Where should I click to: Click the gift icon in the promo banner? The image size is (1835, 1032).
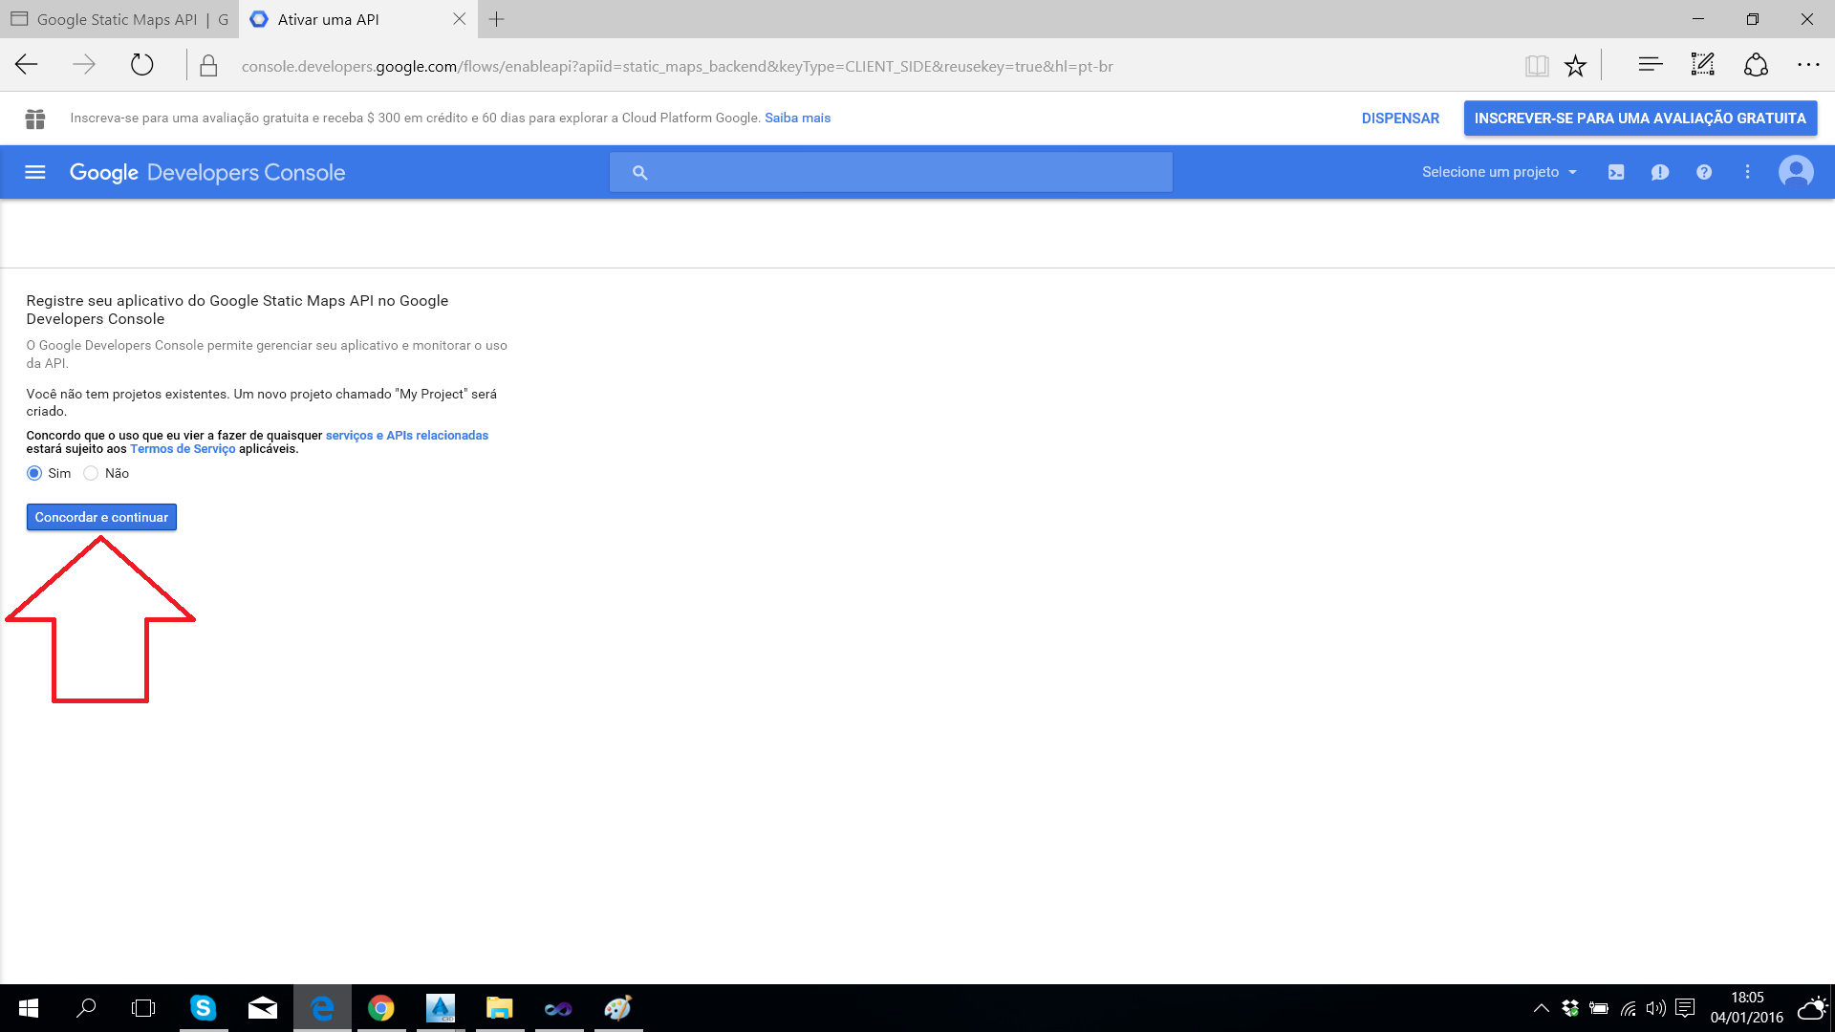coord(35,118)
